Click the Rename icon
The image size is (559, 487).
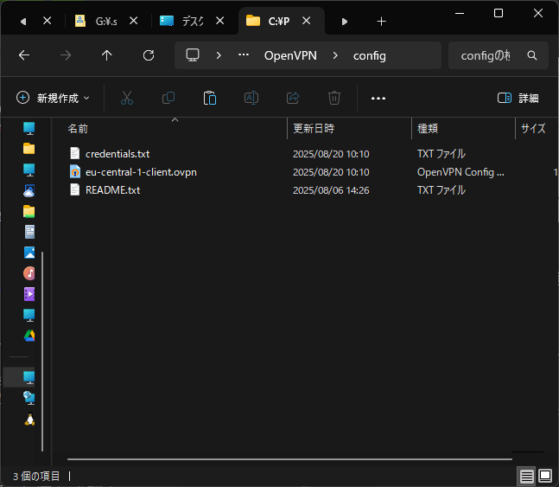[251, 98]
